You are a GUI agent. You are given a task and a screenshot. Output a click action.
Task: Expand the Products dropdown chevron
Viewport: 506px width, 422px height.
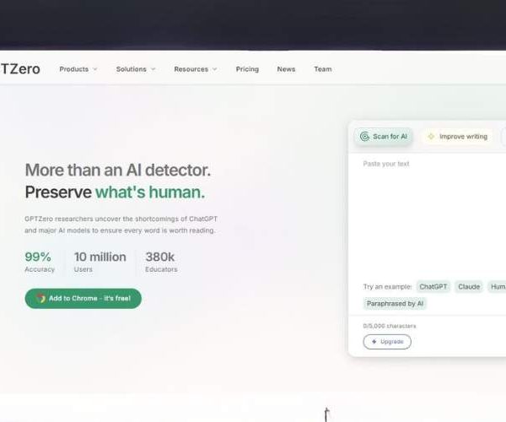coord(94,69)
